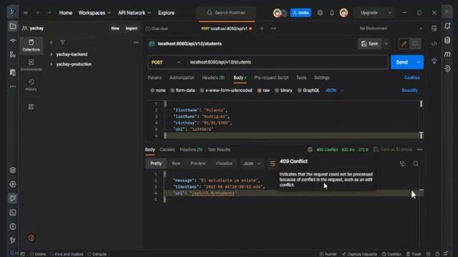458x257 pixels.
Task: Open the Collections sidebar tab
Action: (31, 45)
